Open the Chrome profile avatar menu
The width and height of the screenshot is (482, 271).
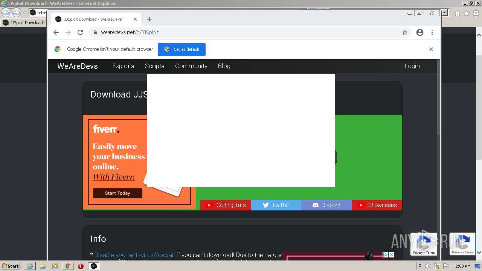[x=420, y=32]
